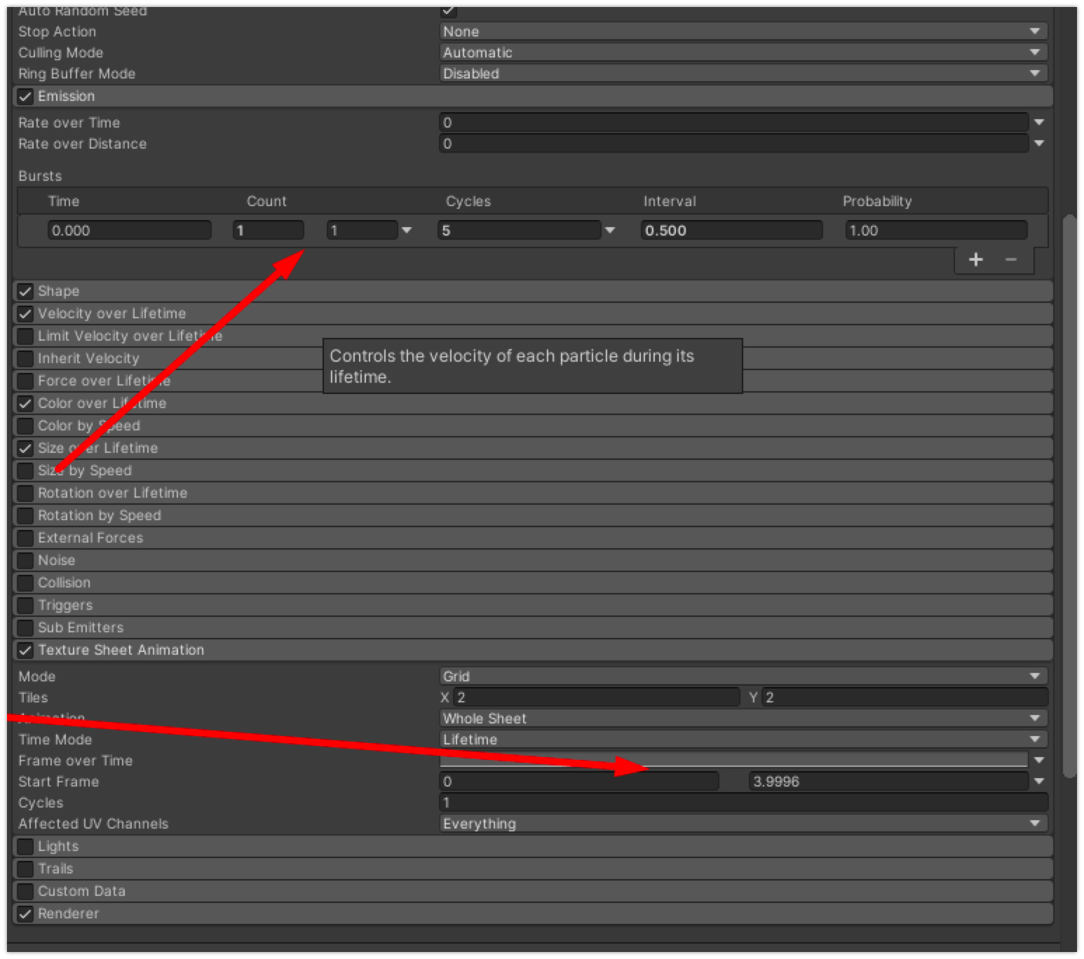Enable the Trails module checkbox

[x=25, y=869]
